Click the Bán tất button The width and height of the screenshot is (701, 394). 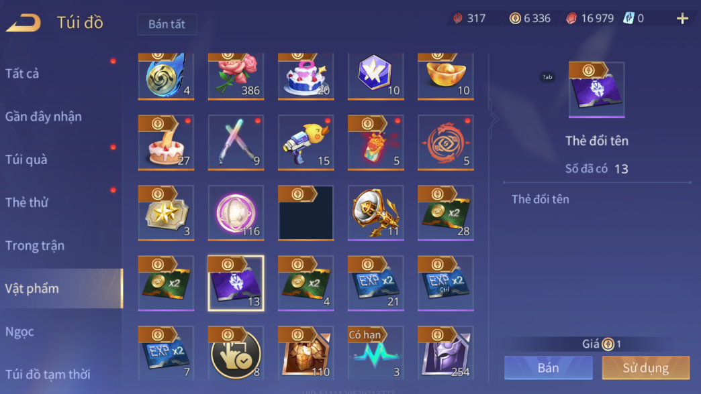point(167,24)
